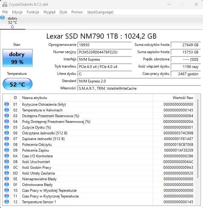
Task: Click the transfer mode field PCIe 4.0 x4
Action: click(104, 67)
